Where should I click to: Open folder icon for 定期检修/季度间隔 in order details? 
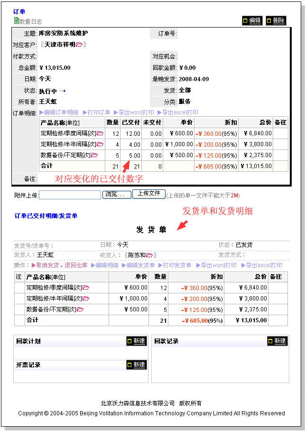coord(100,133)
